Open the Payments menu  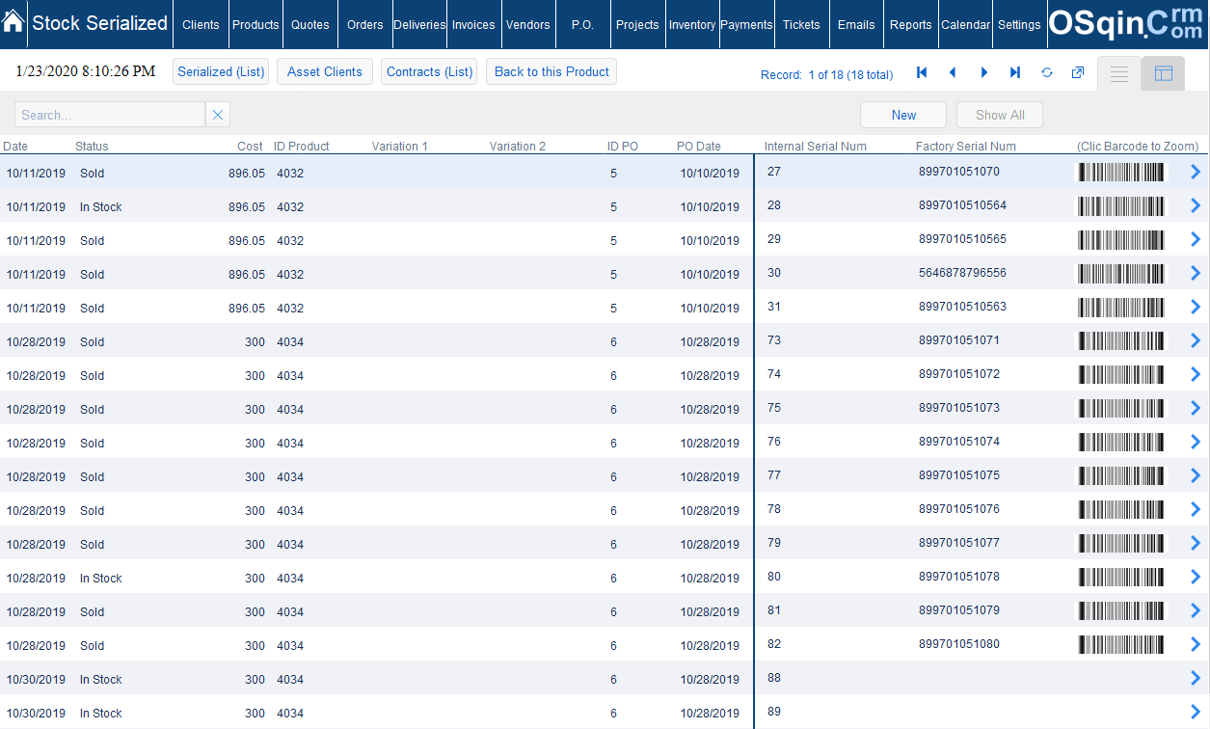coord(746,24)
